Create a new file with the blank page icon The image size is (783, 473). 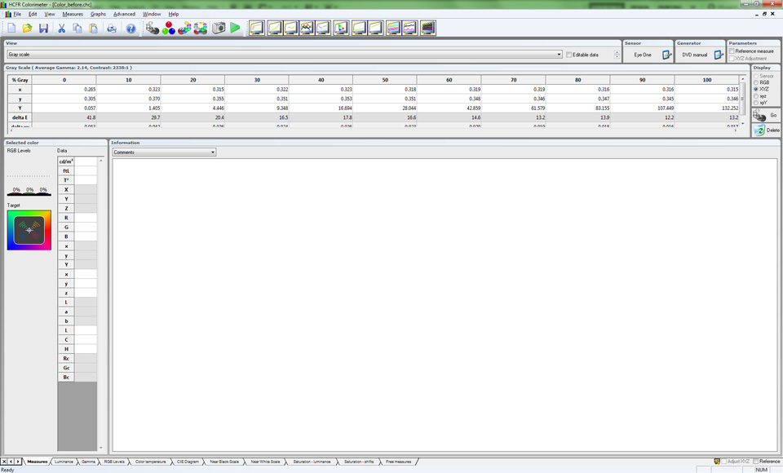tap(11, 29)
